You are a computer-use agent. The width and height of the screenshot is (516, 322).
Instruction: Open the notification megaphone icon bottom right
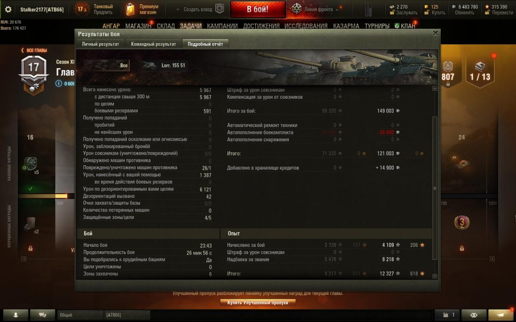pyautogui.click(x=501, y=315)
